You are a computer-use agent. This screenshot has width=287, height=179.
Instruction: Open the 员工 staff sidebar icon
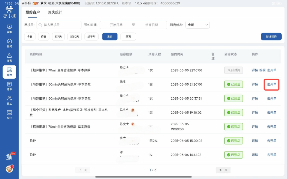coord(9,101)
